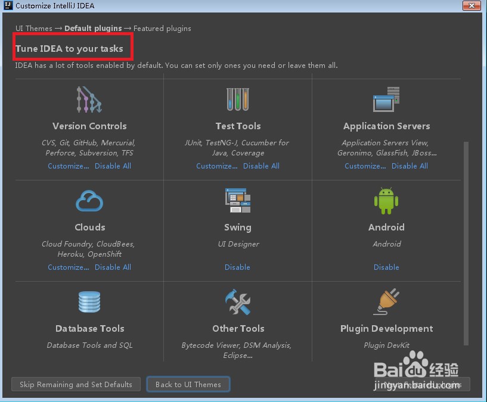Click the 'Tune IDEA to your tasks' title

pos(69,49)
